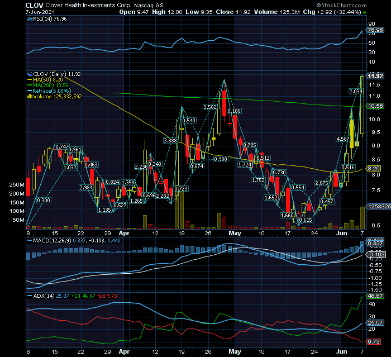Click the Close 11.92 header value
Screen dimensions: 391x357
[x=233, y=12]
